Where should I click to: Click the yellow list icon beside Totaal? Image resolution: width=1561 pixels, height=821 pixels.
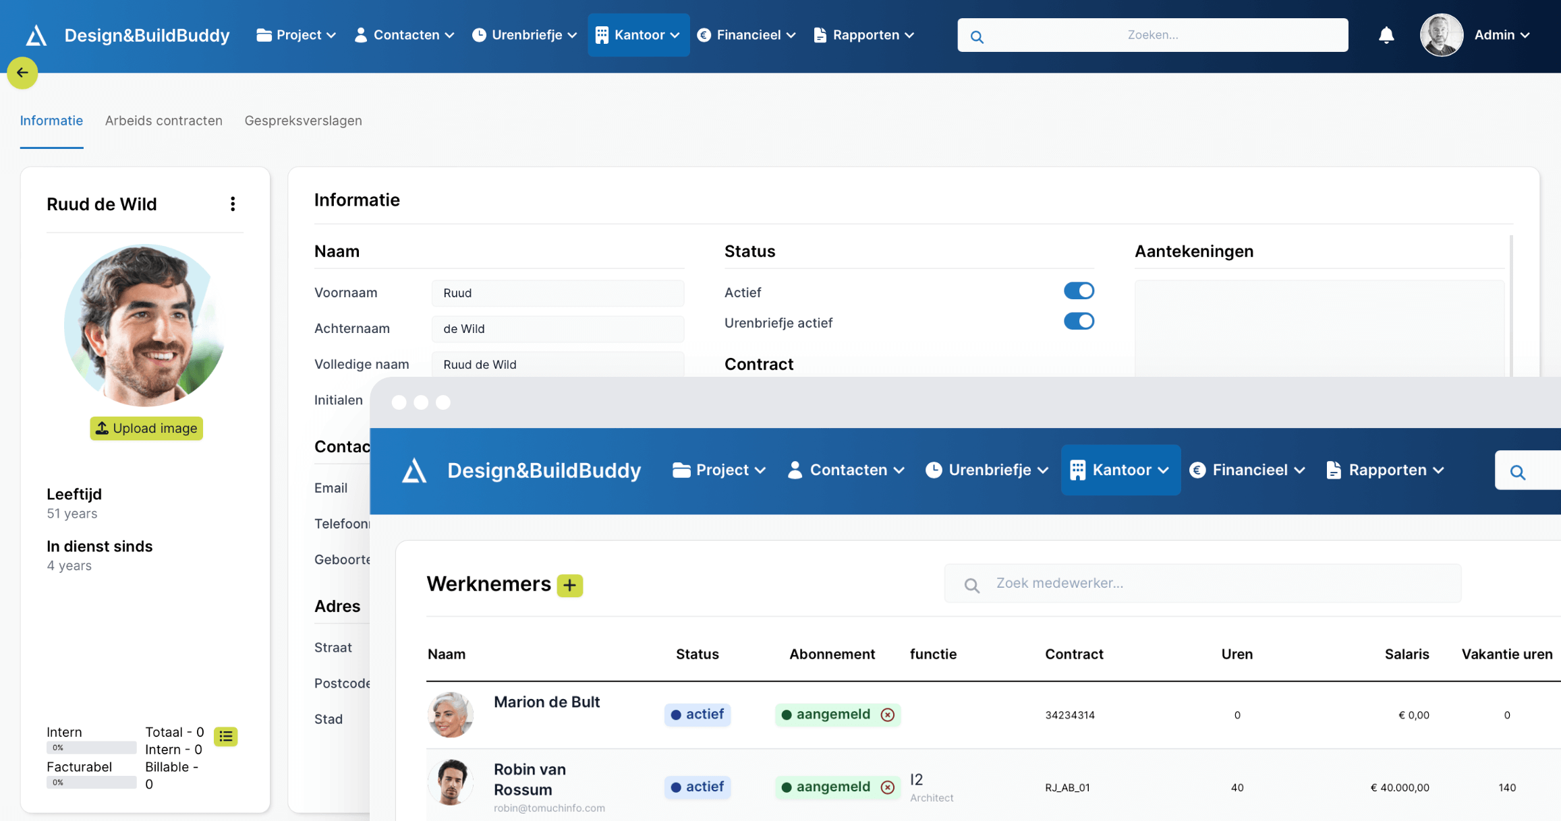(x=225, y=736)
